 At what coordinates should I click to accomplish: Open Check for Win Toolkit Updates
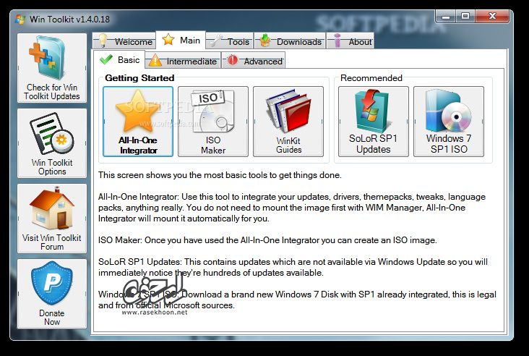click(x=52, y=68)
